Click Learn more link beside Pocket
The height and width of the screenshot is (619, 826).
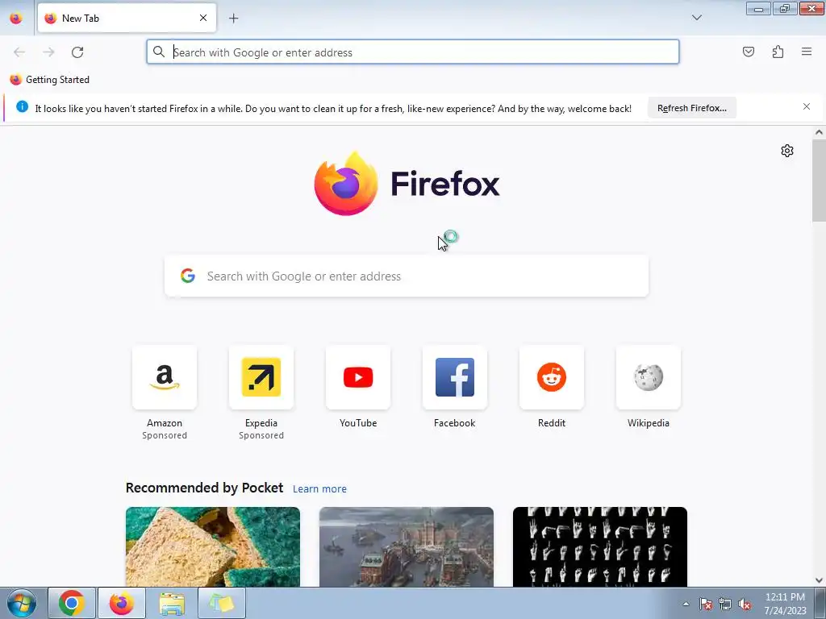[x=319, y=489]
